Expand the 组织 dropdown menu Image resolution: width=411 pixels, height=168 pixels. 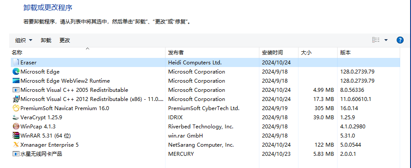point(24,40)
